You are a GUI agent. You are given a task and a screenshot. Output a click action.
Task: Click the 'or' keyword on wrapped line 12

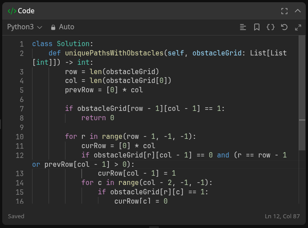coord(36,165)
